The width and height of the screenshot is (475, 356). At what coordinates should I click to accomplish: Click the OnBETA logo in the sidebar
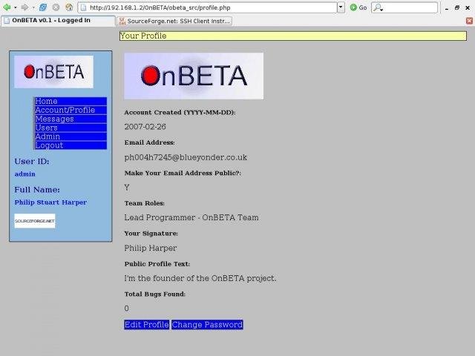coord(53,72)
